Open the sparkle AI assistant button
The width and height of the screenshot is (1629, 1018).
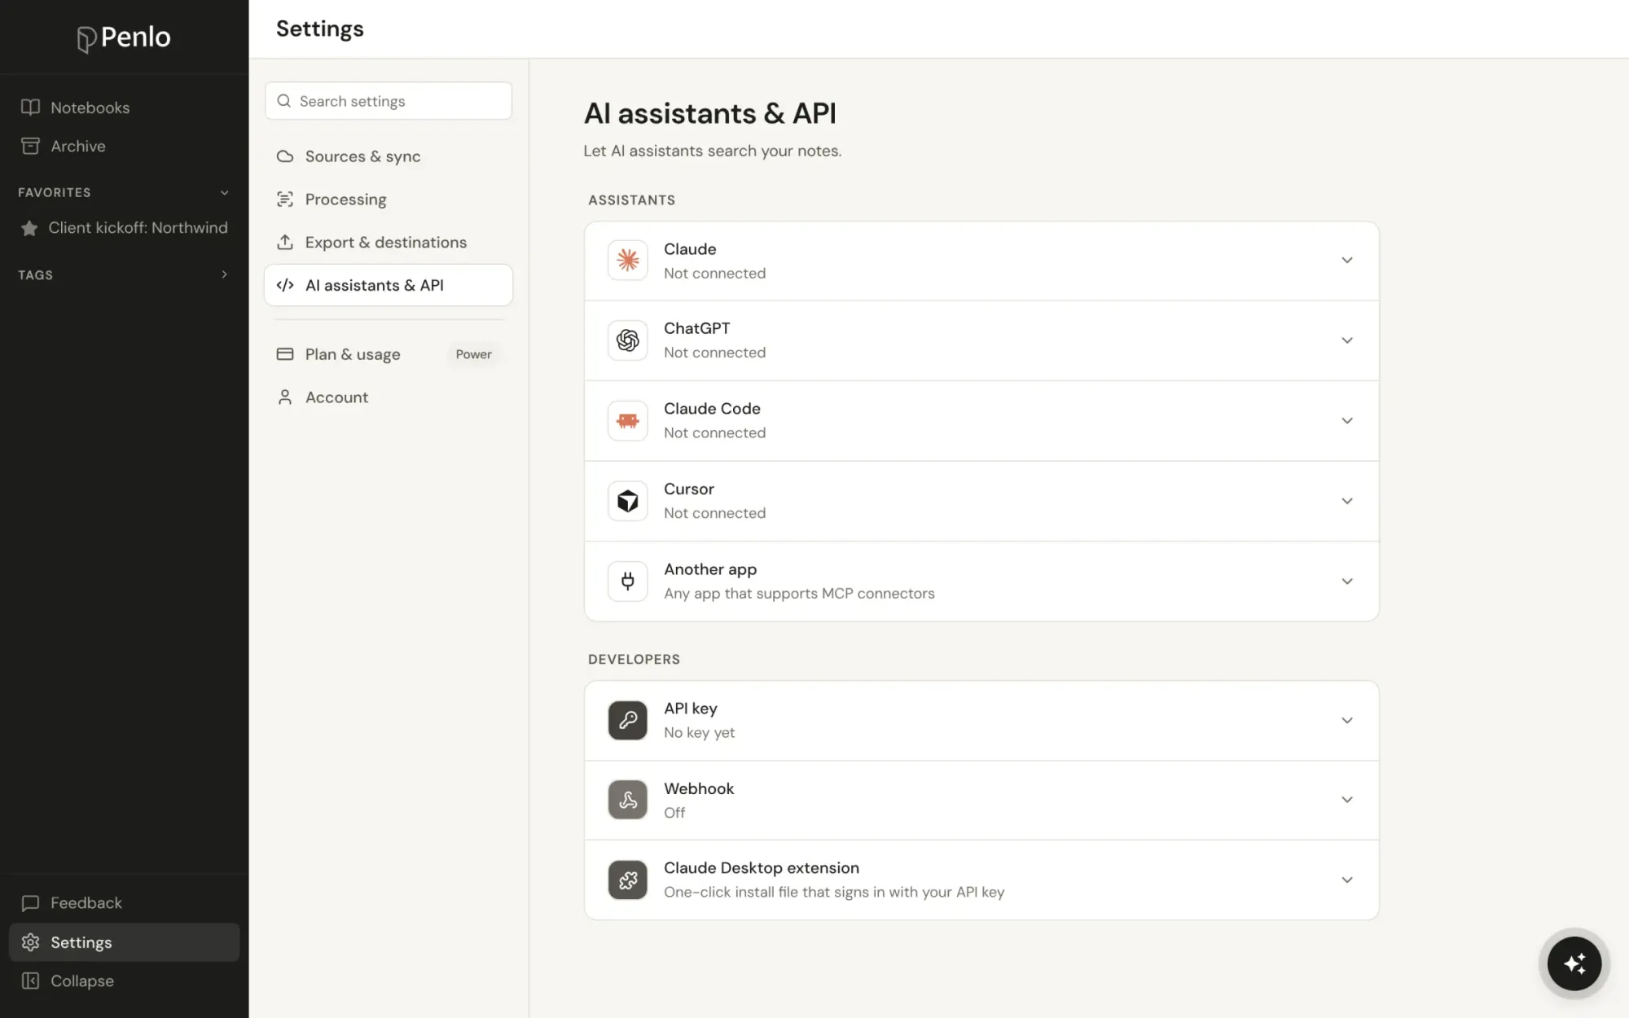[x=1574, y=963]
